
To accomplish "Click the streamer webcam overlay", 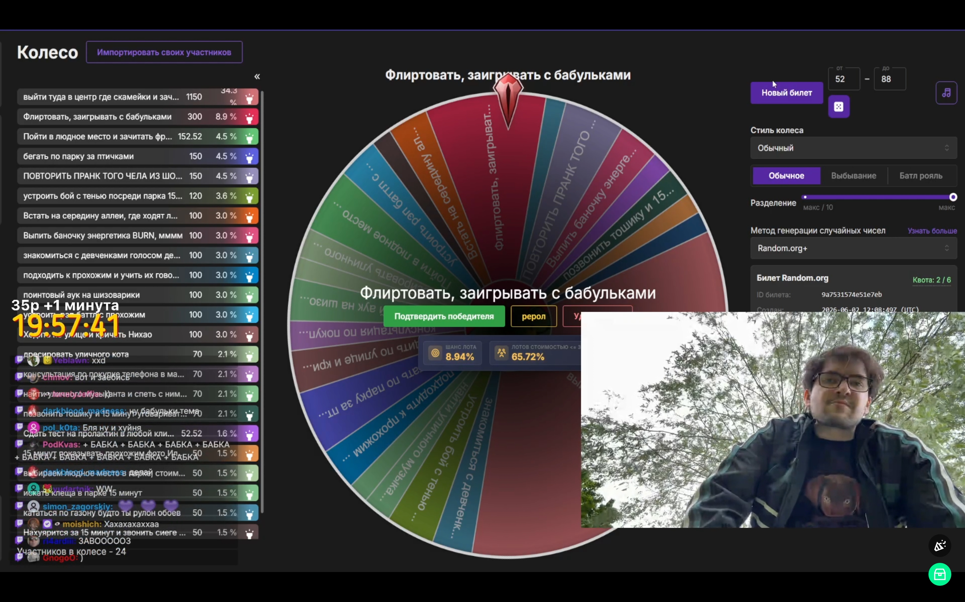I will click(x=773, y=420).
